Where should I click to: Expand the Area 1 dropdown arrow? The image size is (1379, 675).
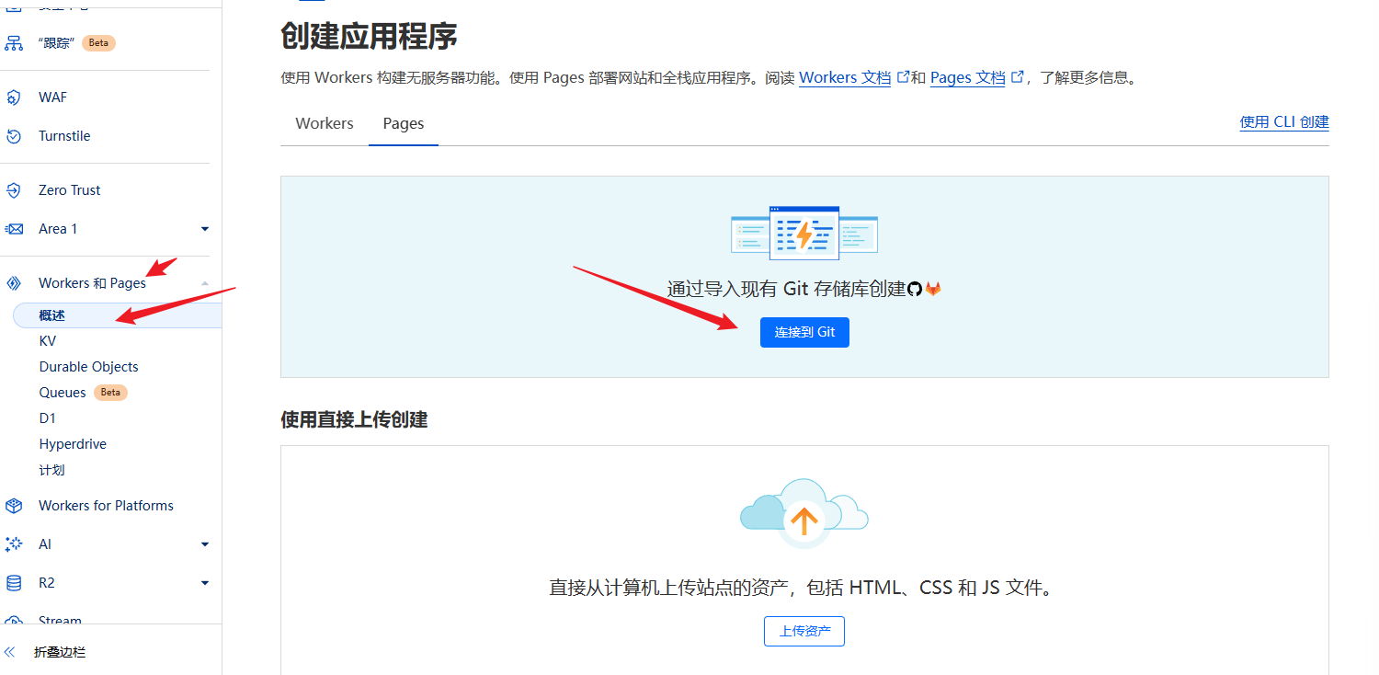[205, 229]
